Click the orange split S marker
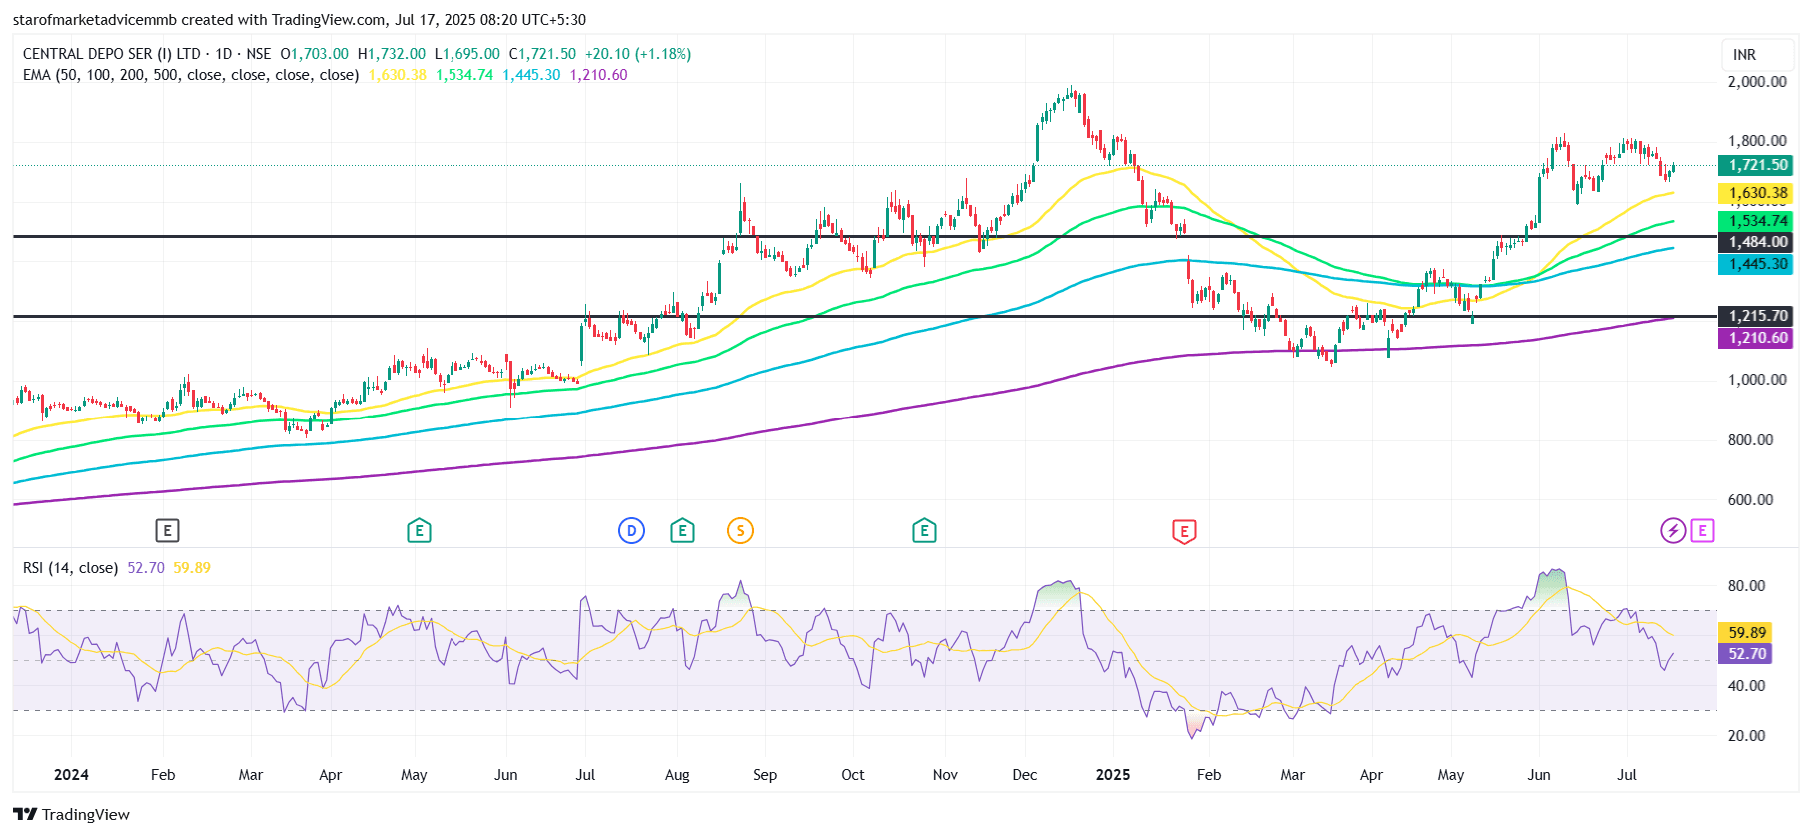 click(x=740, y=531)
